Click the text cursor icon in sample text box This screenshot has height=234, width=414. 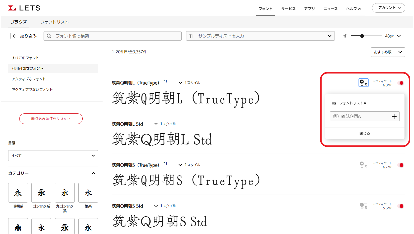pos(191,36)
